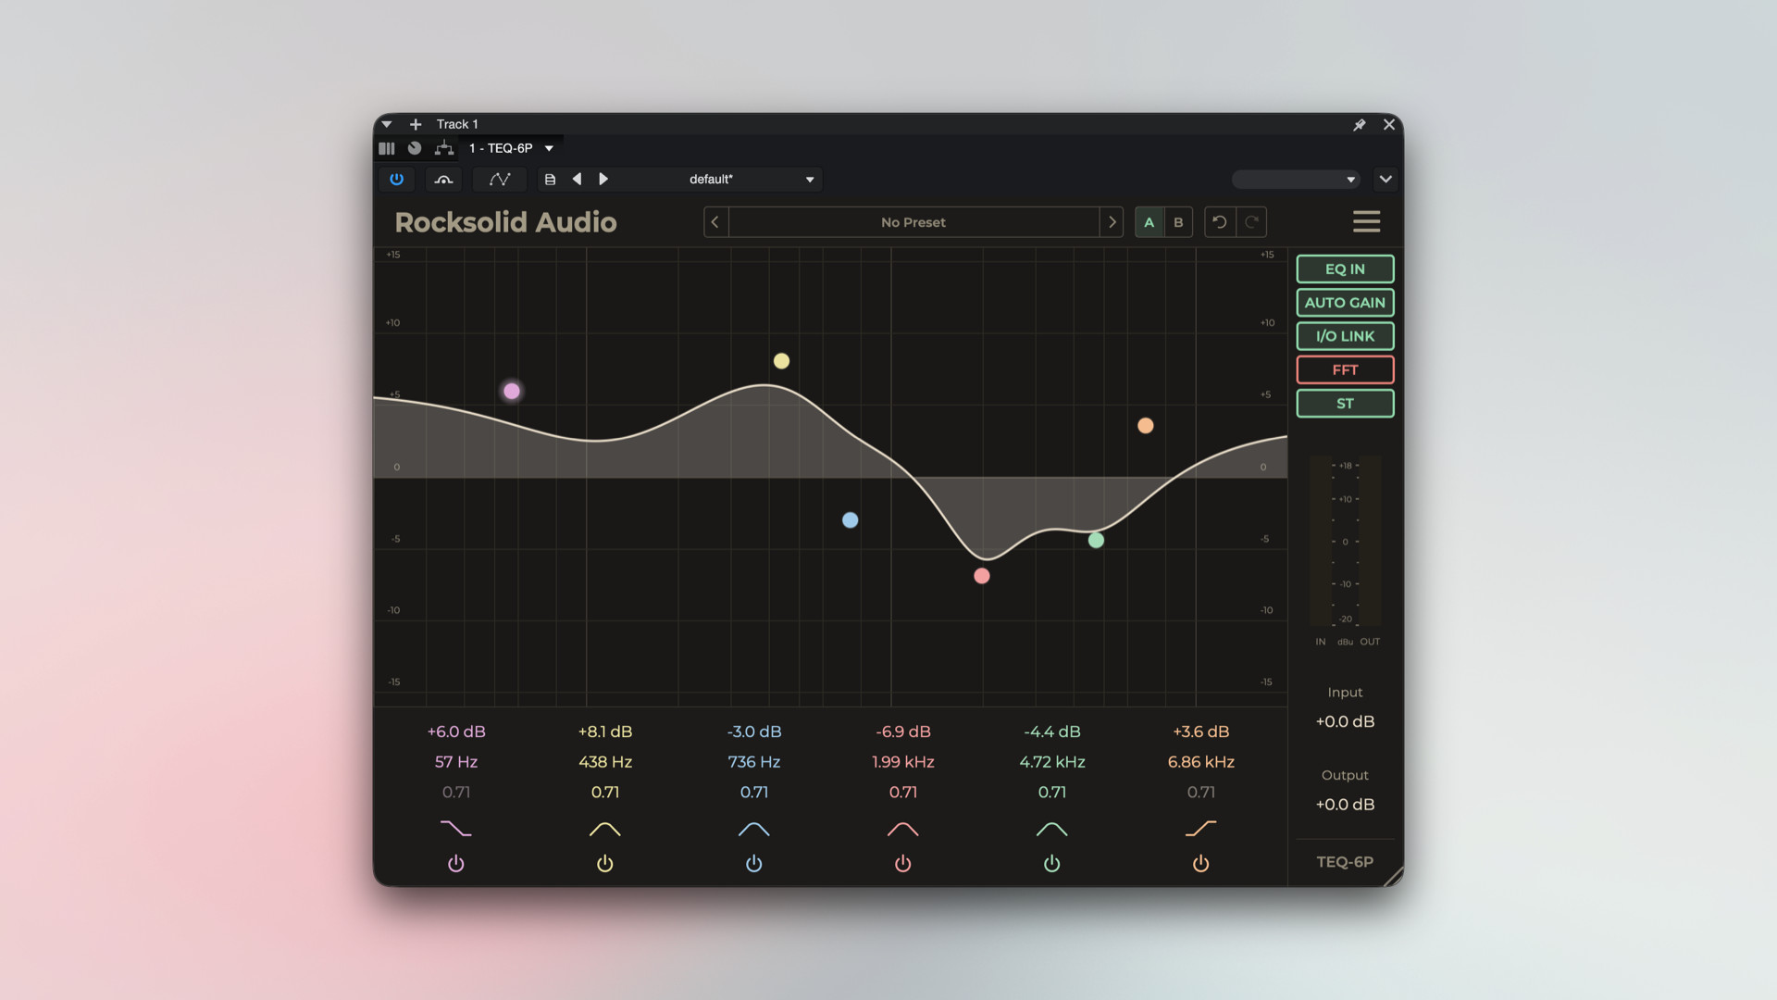Viewport: 1777px width, 1000px height.
Task: Click the 4.72 kHz frequency value
Action: click(x=1052, y=762)
